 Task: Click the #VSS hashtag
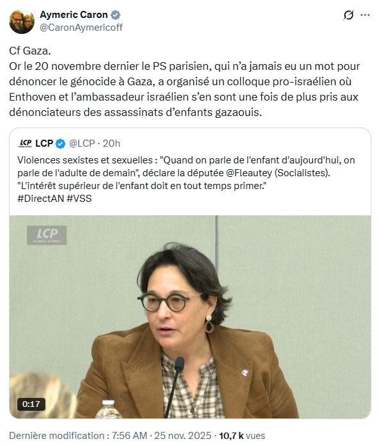pos(79,198)
